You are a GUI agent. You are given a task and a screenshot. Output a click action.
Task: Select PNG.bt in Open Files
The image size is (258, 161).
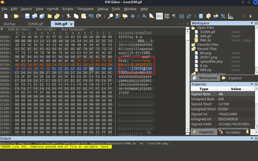(205, 40)
